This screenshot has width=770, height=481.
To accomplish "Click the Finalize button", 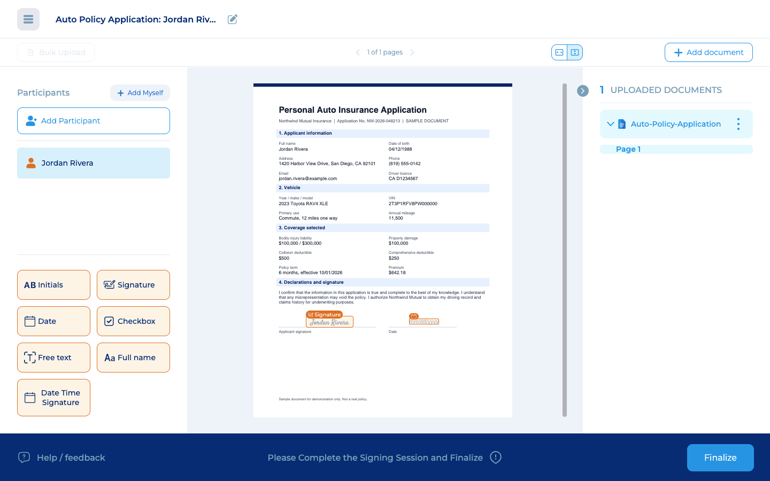I will (720, 457).
